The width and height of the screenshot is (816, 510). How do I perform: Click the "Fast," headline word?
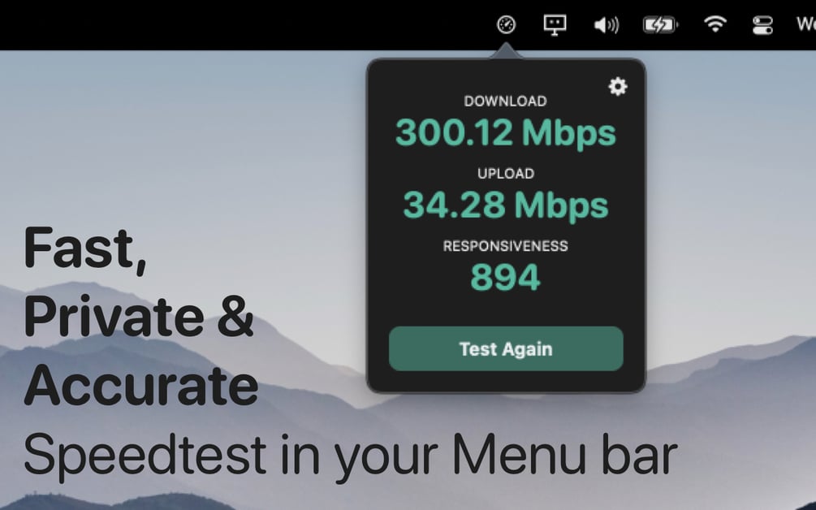[x=85, y=249]
